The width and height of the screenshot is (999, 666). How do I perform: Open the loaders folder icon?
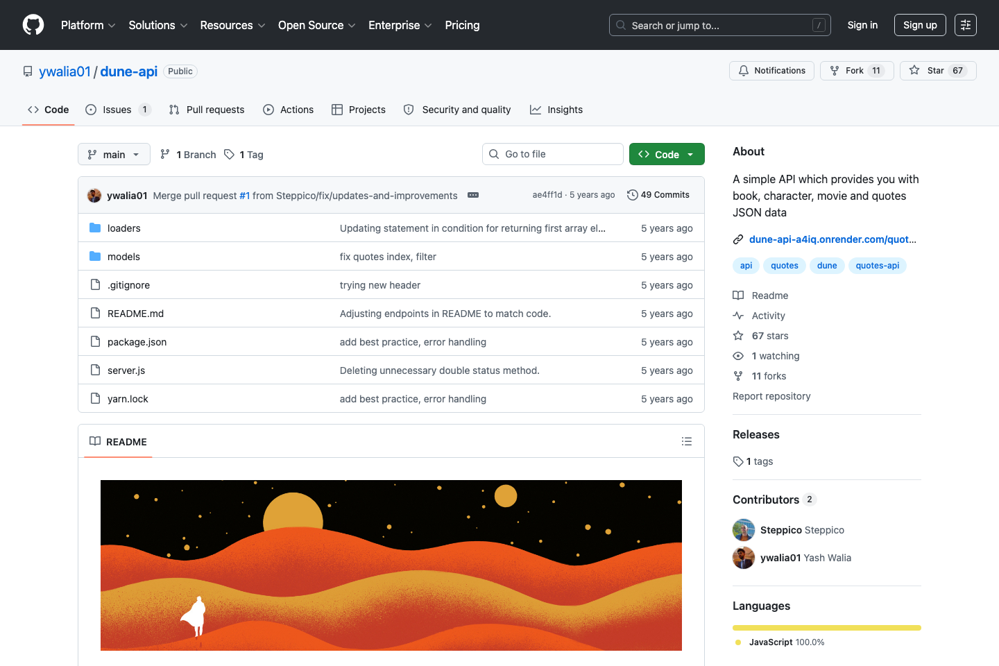(x=95, y=228)
